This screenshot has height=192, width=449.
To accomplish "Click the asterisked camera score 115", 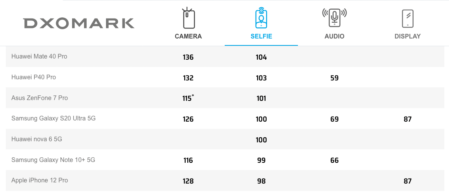I will click(188, 98).
